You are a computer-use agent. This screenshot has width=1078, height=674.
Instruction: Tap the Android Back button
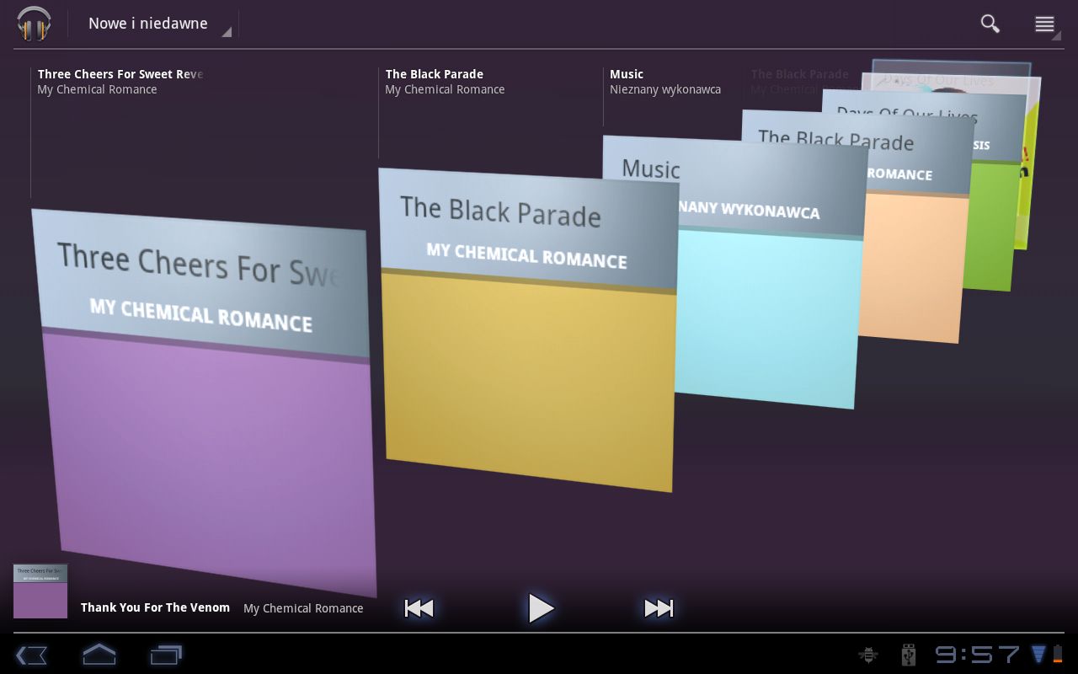pos(31,655)
